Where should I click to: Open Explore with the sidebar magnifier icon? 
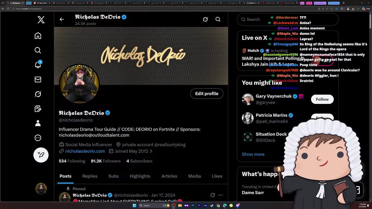(38, 50)
